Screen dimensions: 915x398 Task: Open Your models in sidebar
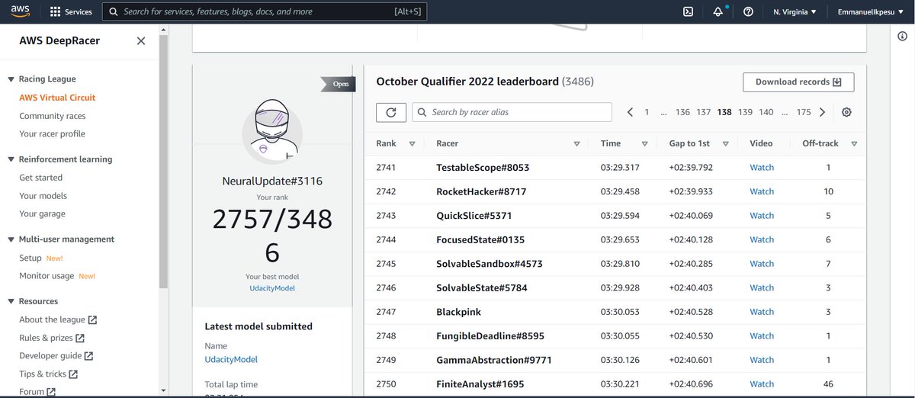pos(43,196)
